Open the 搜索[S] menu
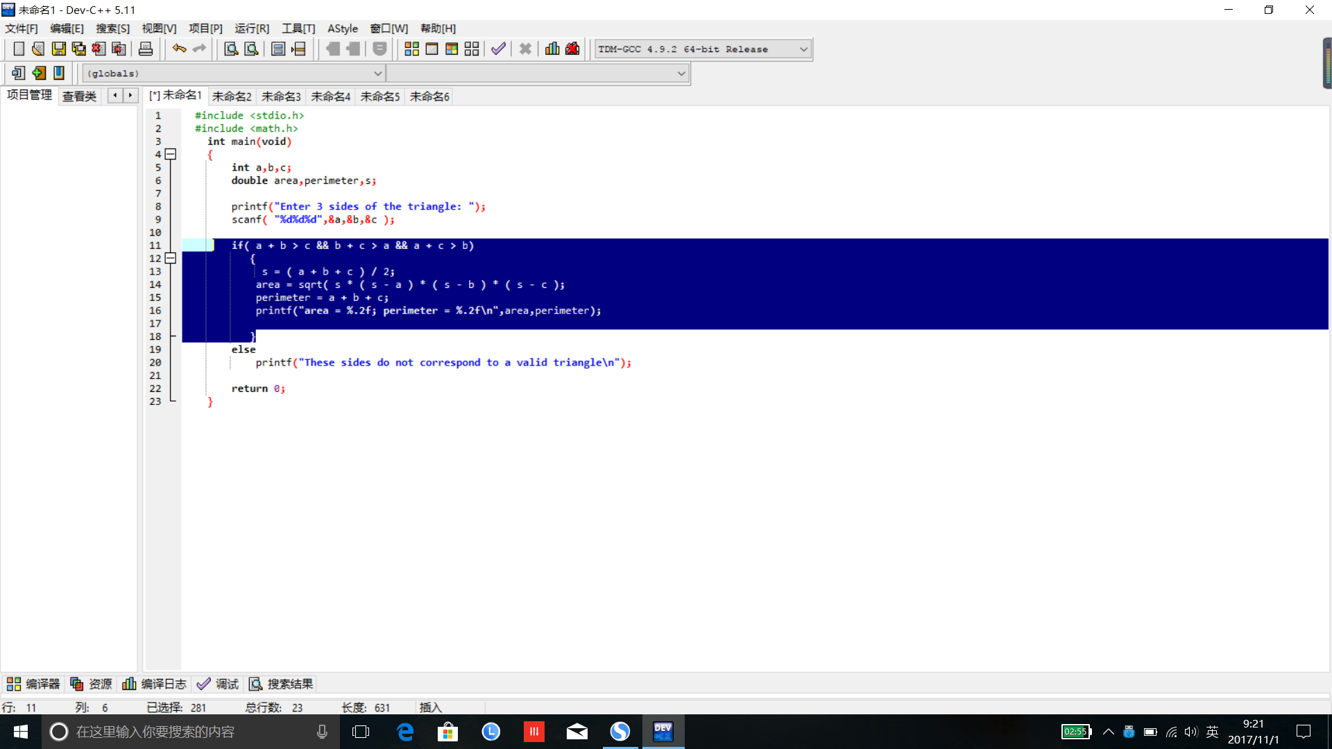Viewport: 1332px width, 749px height. click(x=112, y=28)
